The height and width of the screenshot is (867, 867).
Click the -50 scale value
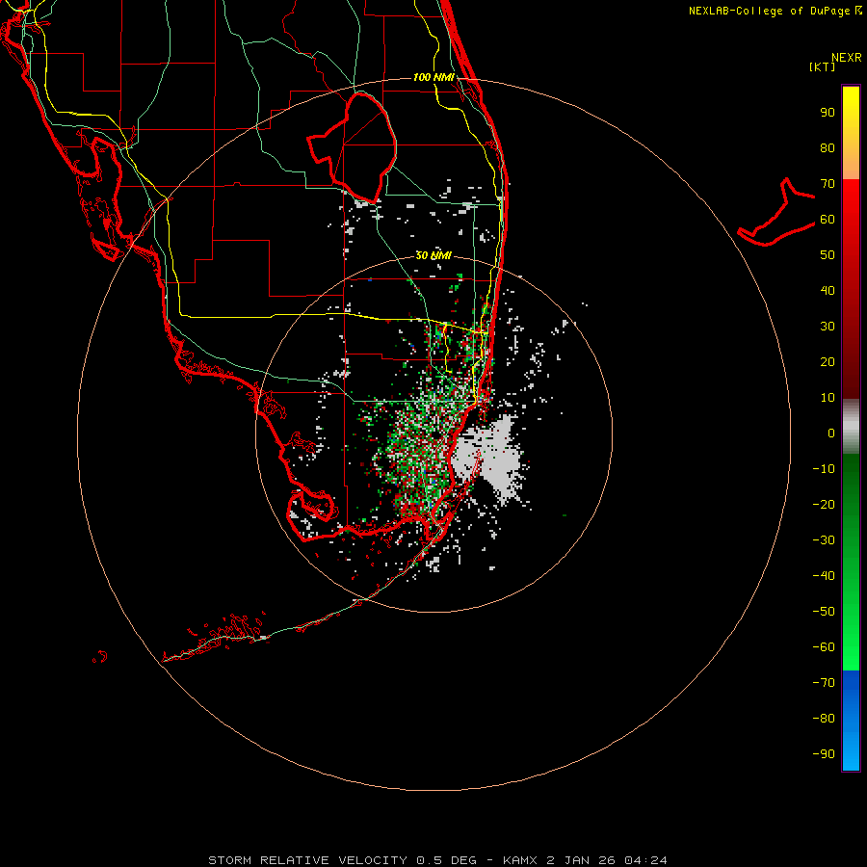click(x=824, y=612)
